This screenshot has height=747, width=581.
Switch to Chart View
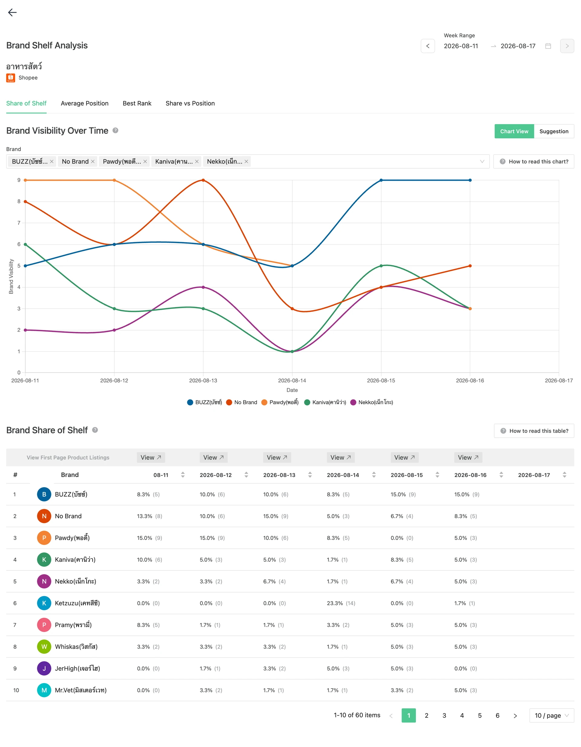coord(514,131)
